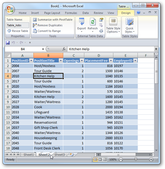Open the PositionID filter dropdown
165x169 pixels.
pos(31,61)
